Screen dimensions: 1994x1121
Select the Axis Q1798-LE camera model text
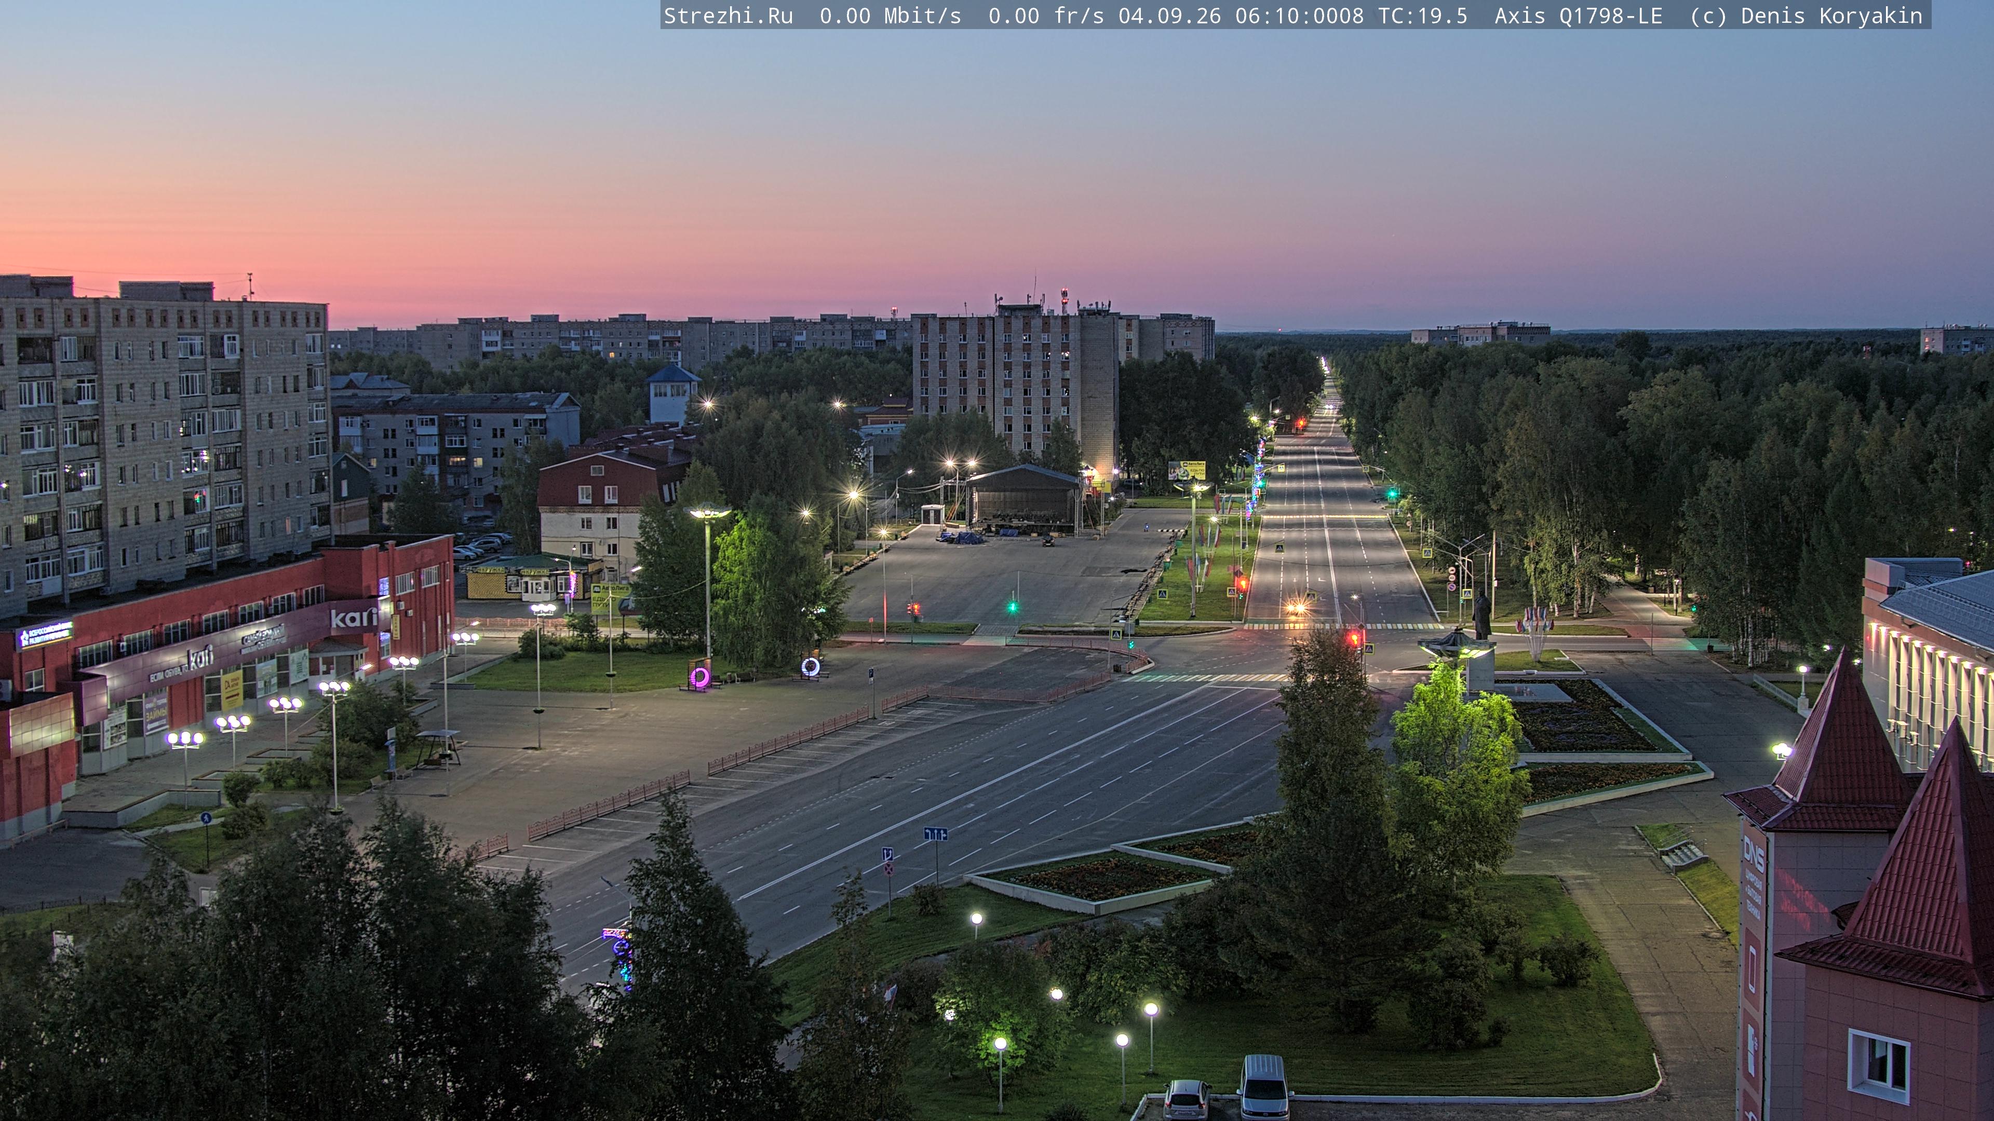tap(1579, 16)
